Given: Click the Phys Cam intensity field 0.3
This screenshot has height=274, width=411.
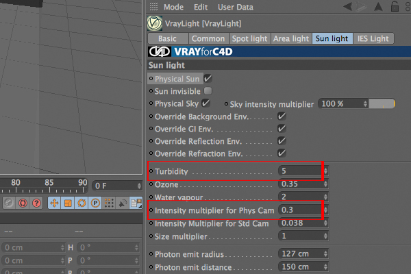Looking at the screenshot, I should coord(301,210).
